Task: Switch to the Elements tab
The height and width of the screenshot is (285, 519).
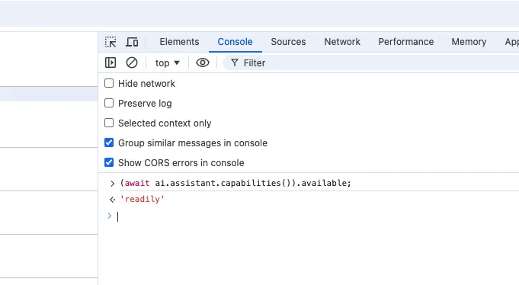Action: tap(179, 42)
